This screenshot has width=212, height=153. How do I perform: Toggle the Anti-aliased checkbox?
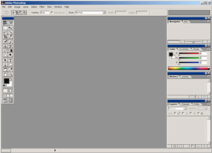pos(52,12)
